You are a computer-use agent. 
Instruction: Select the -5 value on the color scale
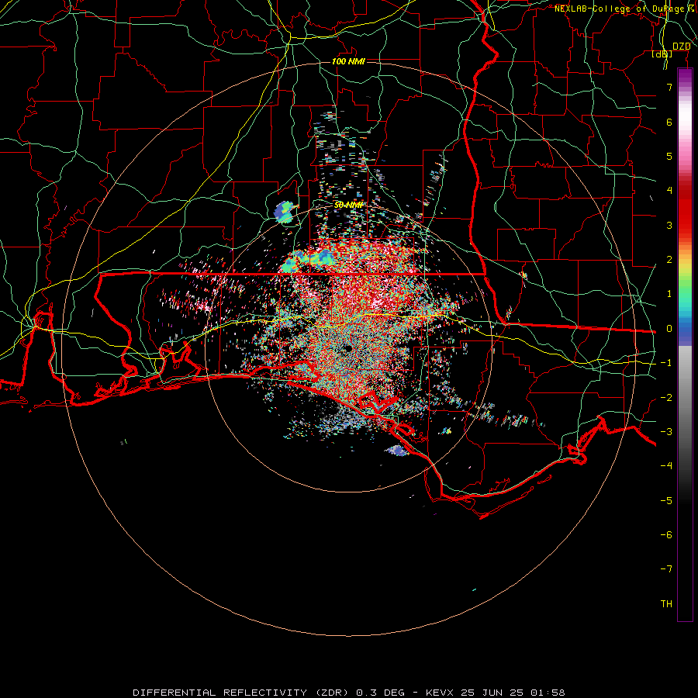coord(666,501)
